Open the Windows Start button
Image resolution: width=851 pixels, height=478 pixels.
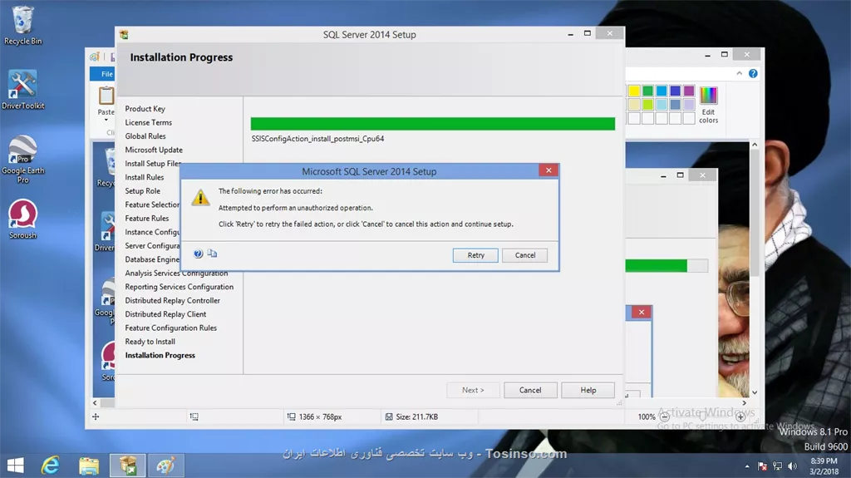point(15,466)
